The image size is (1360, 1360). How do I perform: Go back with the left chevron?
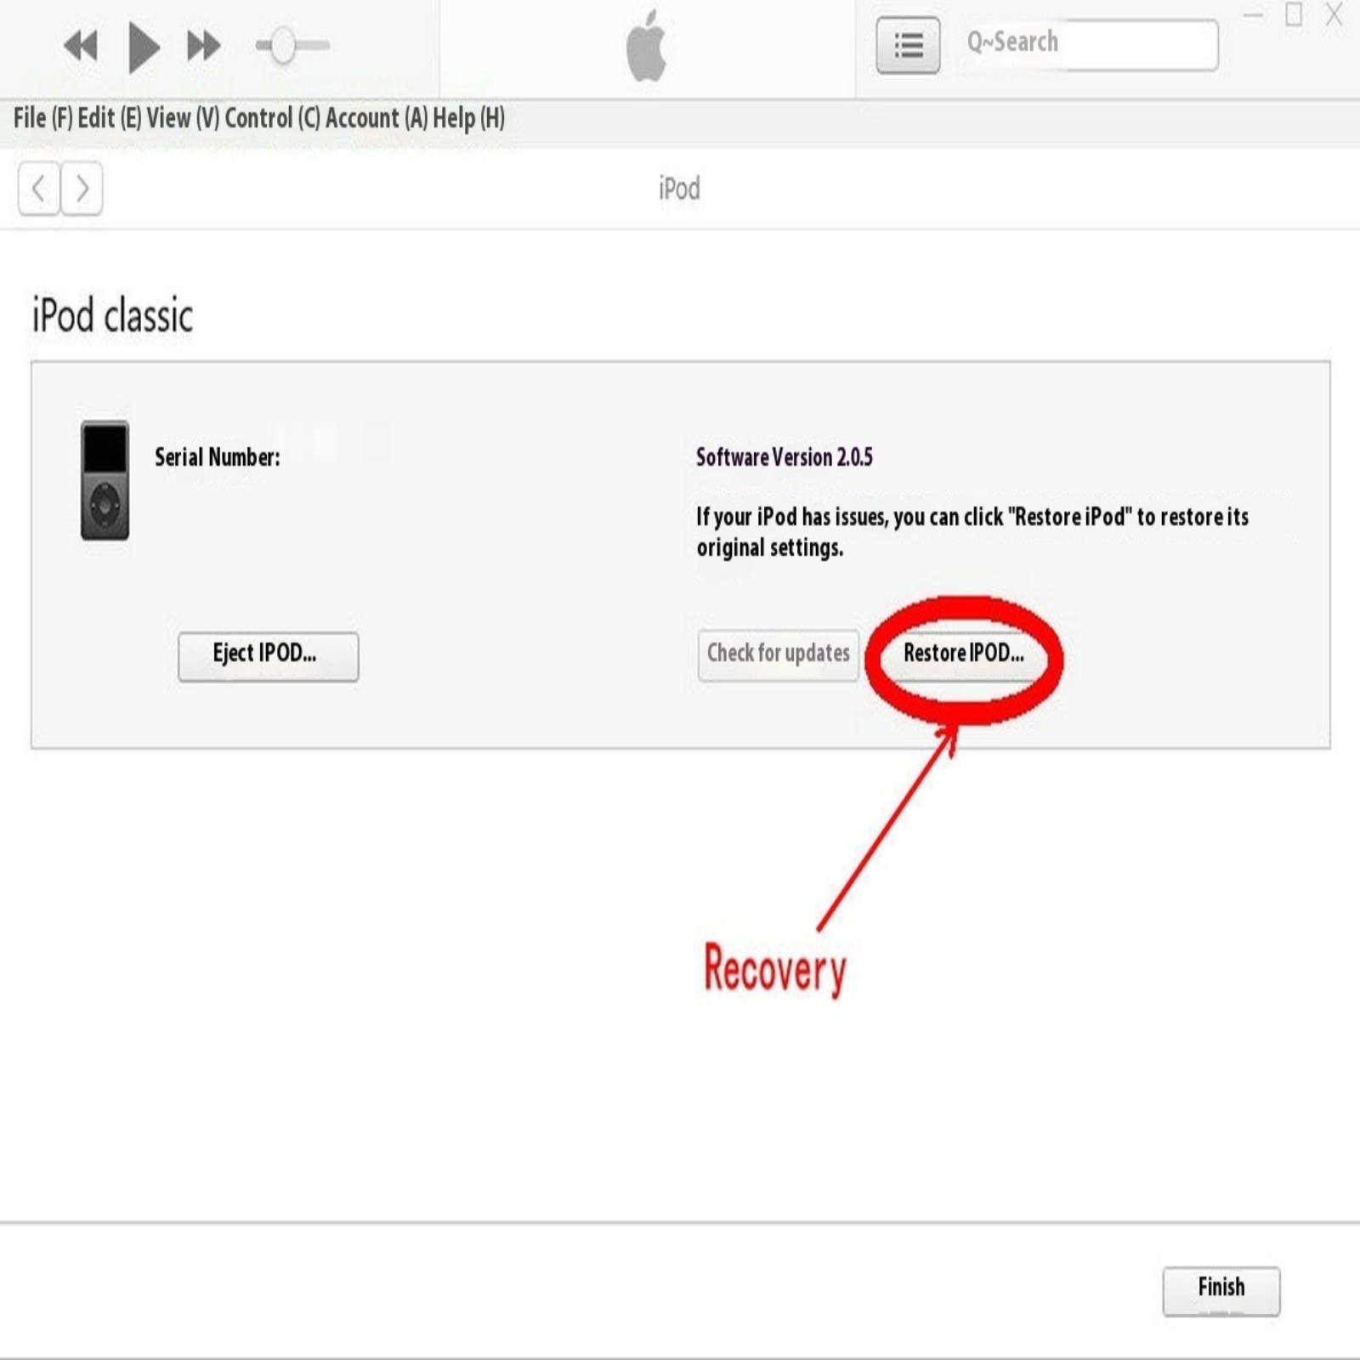(x=39, y=188)
